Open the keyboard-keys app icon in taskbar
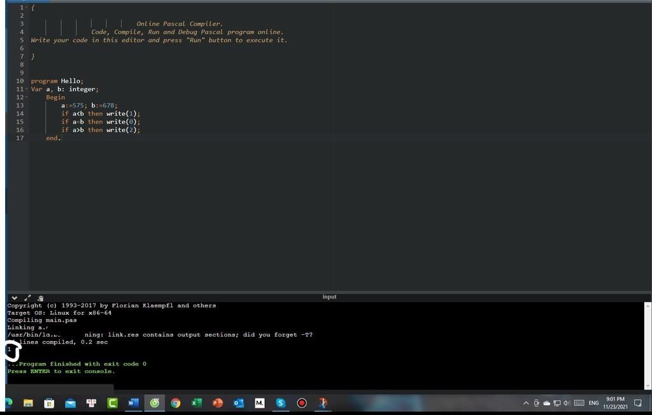The image size is (652, 415). pyautogui.click(x=91, y=402)
